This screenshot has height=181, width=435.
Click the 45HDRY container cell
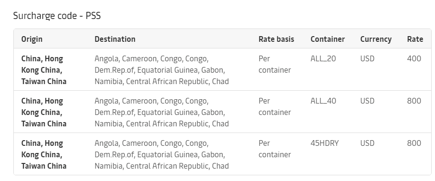point(325,143)
